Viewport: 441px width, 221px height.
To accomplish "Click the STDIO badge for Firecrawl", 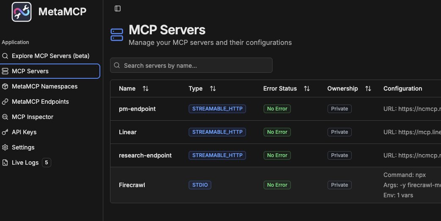I will pos(200,185).
